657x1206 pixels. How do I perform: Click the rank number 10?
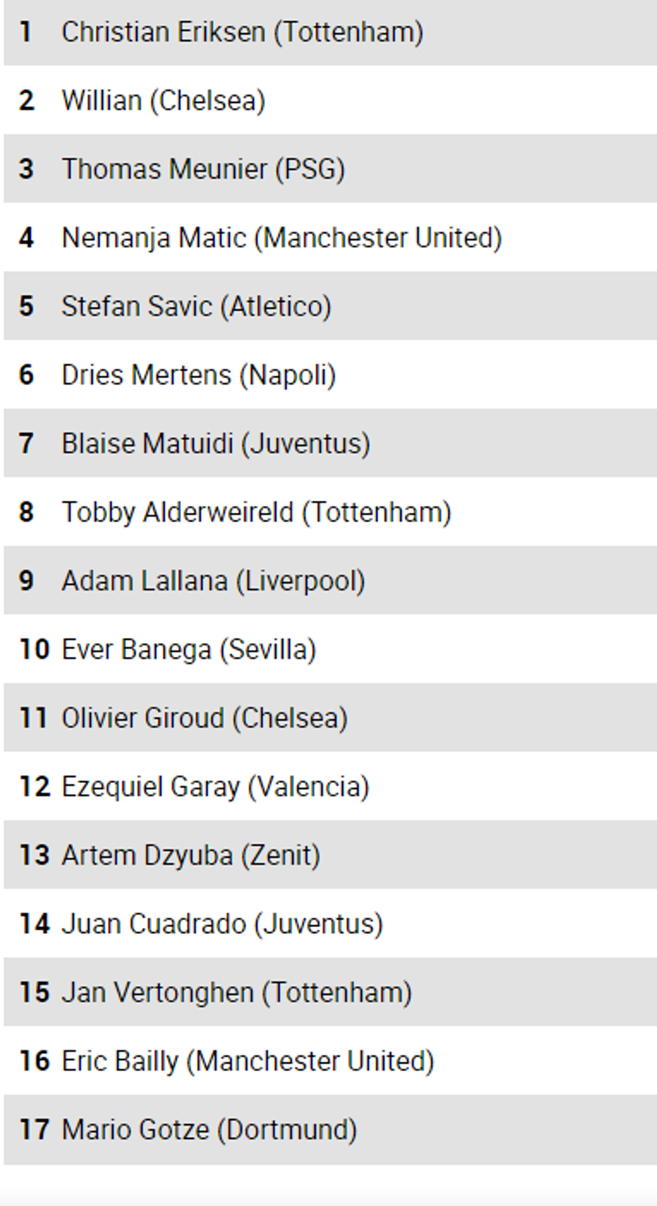pyautogui.click(x=34, y=650)
